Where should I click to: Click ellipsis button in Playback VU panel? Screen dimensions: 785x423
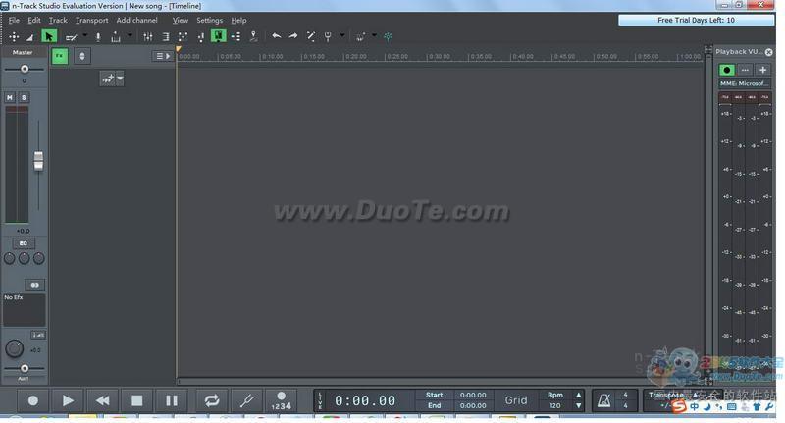745,70
